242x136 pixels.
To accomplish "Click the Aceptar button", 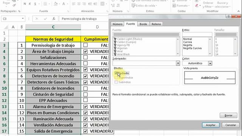I will click(211, 125).
